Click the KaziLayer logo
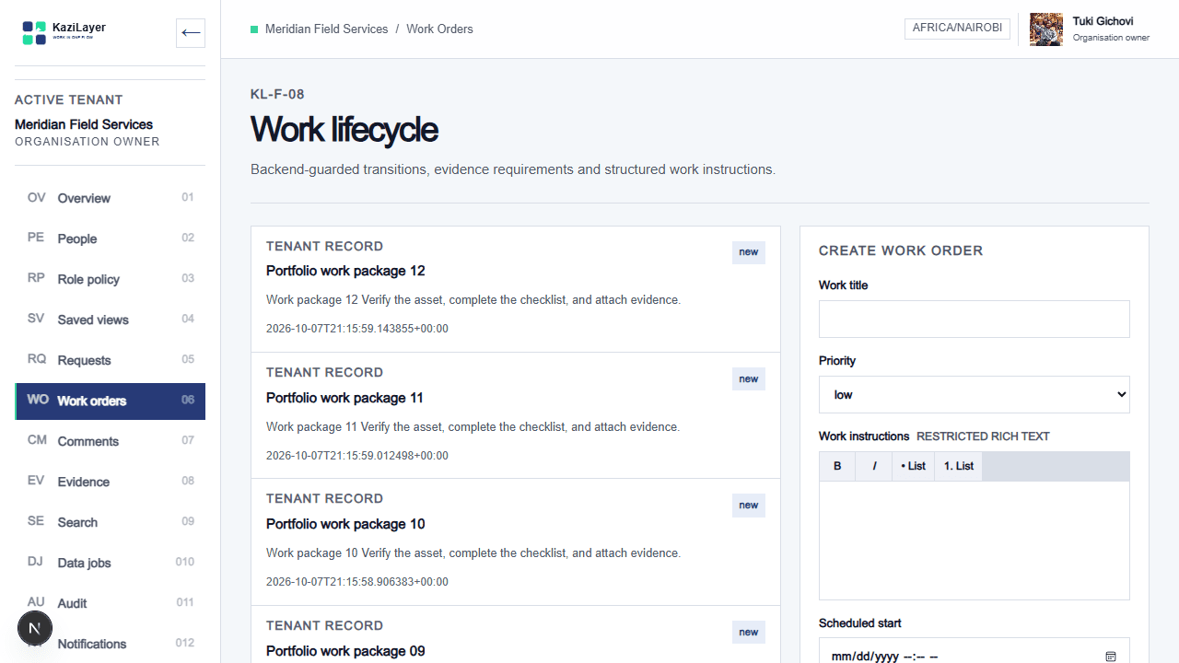Viewport: 1179px width, 663px height. click(x=64, y=32)
